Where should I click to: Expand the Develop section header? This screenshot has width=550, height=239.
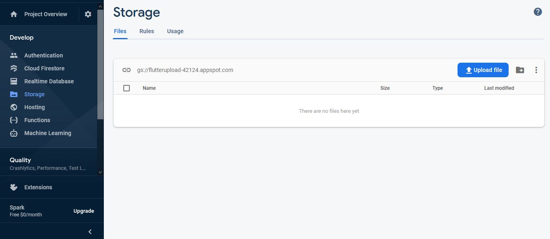point(21,38)
